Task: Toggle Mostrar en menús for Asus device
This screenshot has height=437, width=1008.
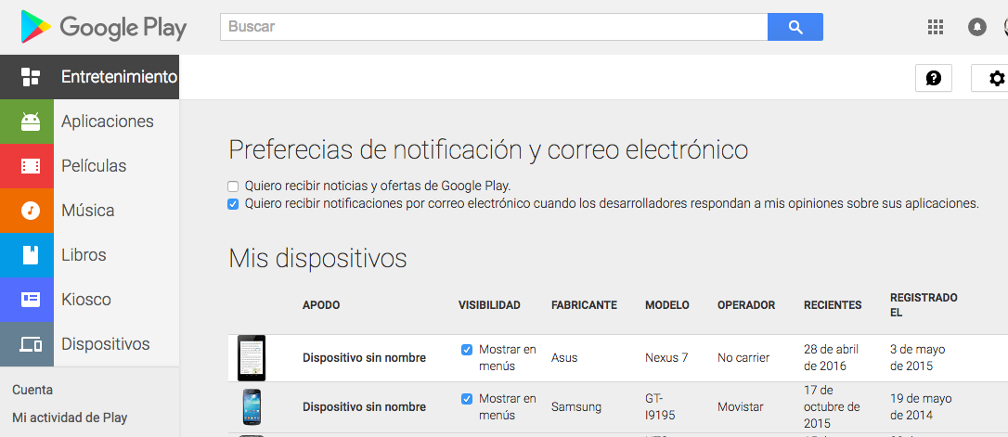Action: point(468,350)
